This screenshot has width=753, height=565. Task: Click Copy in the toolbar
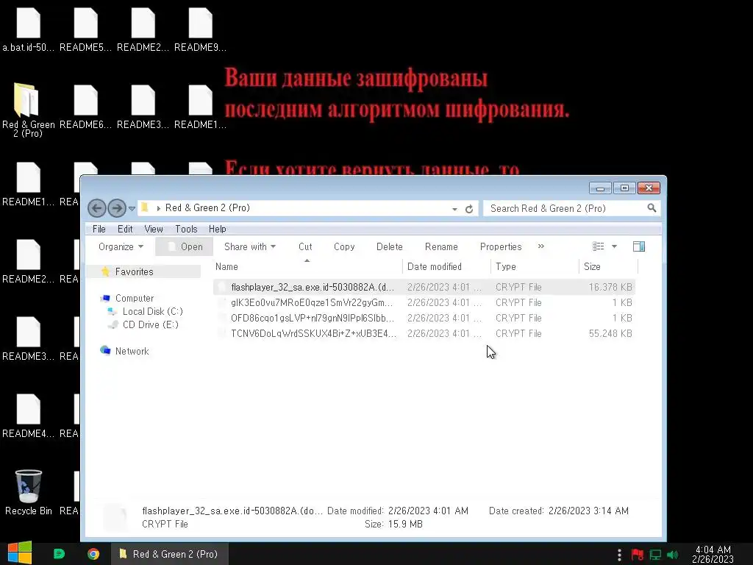pos(344,246)
